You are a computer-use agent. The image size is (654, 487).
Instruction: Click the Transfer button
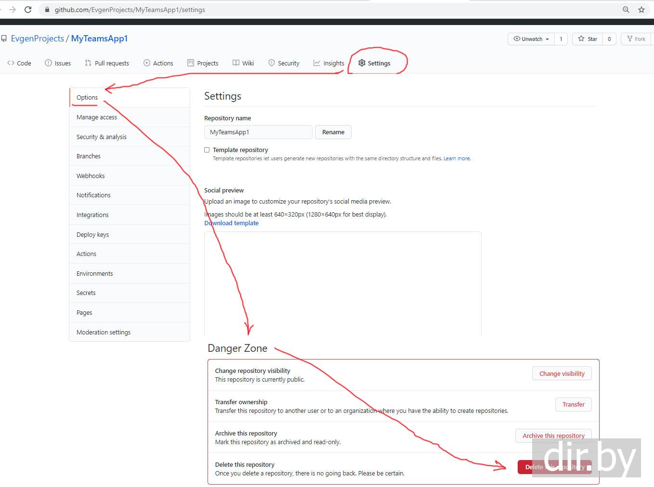[x=574, y=405]
